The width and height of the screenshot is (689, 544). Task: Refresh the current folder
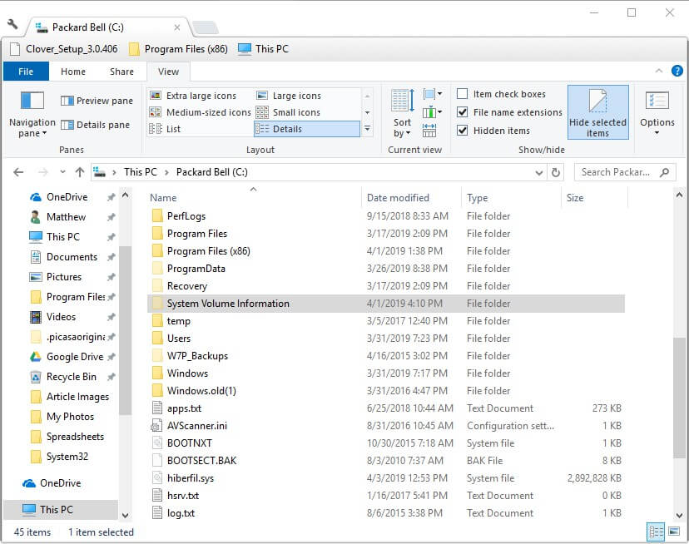(556, 172)
